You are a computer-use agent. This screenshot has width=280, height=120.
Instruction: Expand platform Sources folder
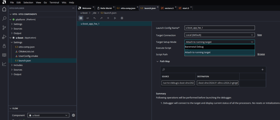pyautogui.click(x=12, y=29)
